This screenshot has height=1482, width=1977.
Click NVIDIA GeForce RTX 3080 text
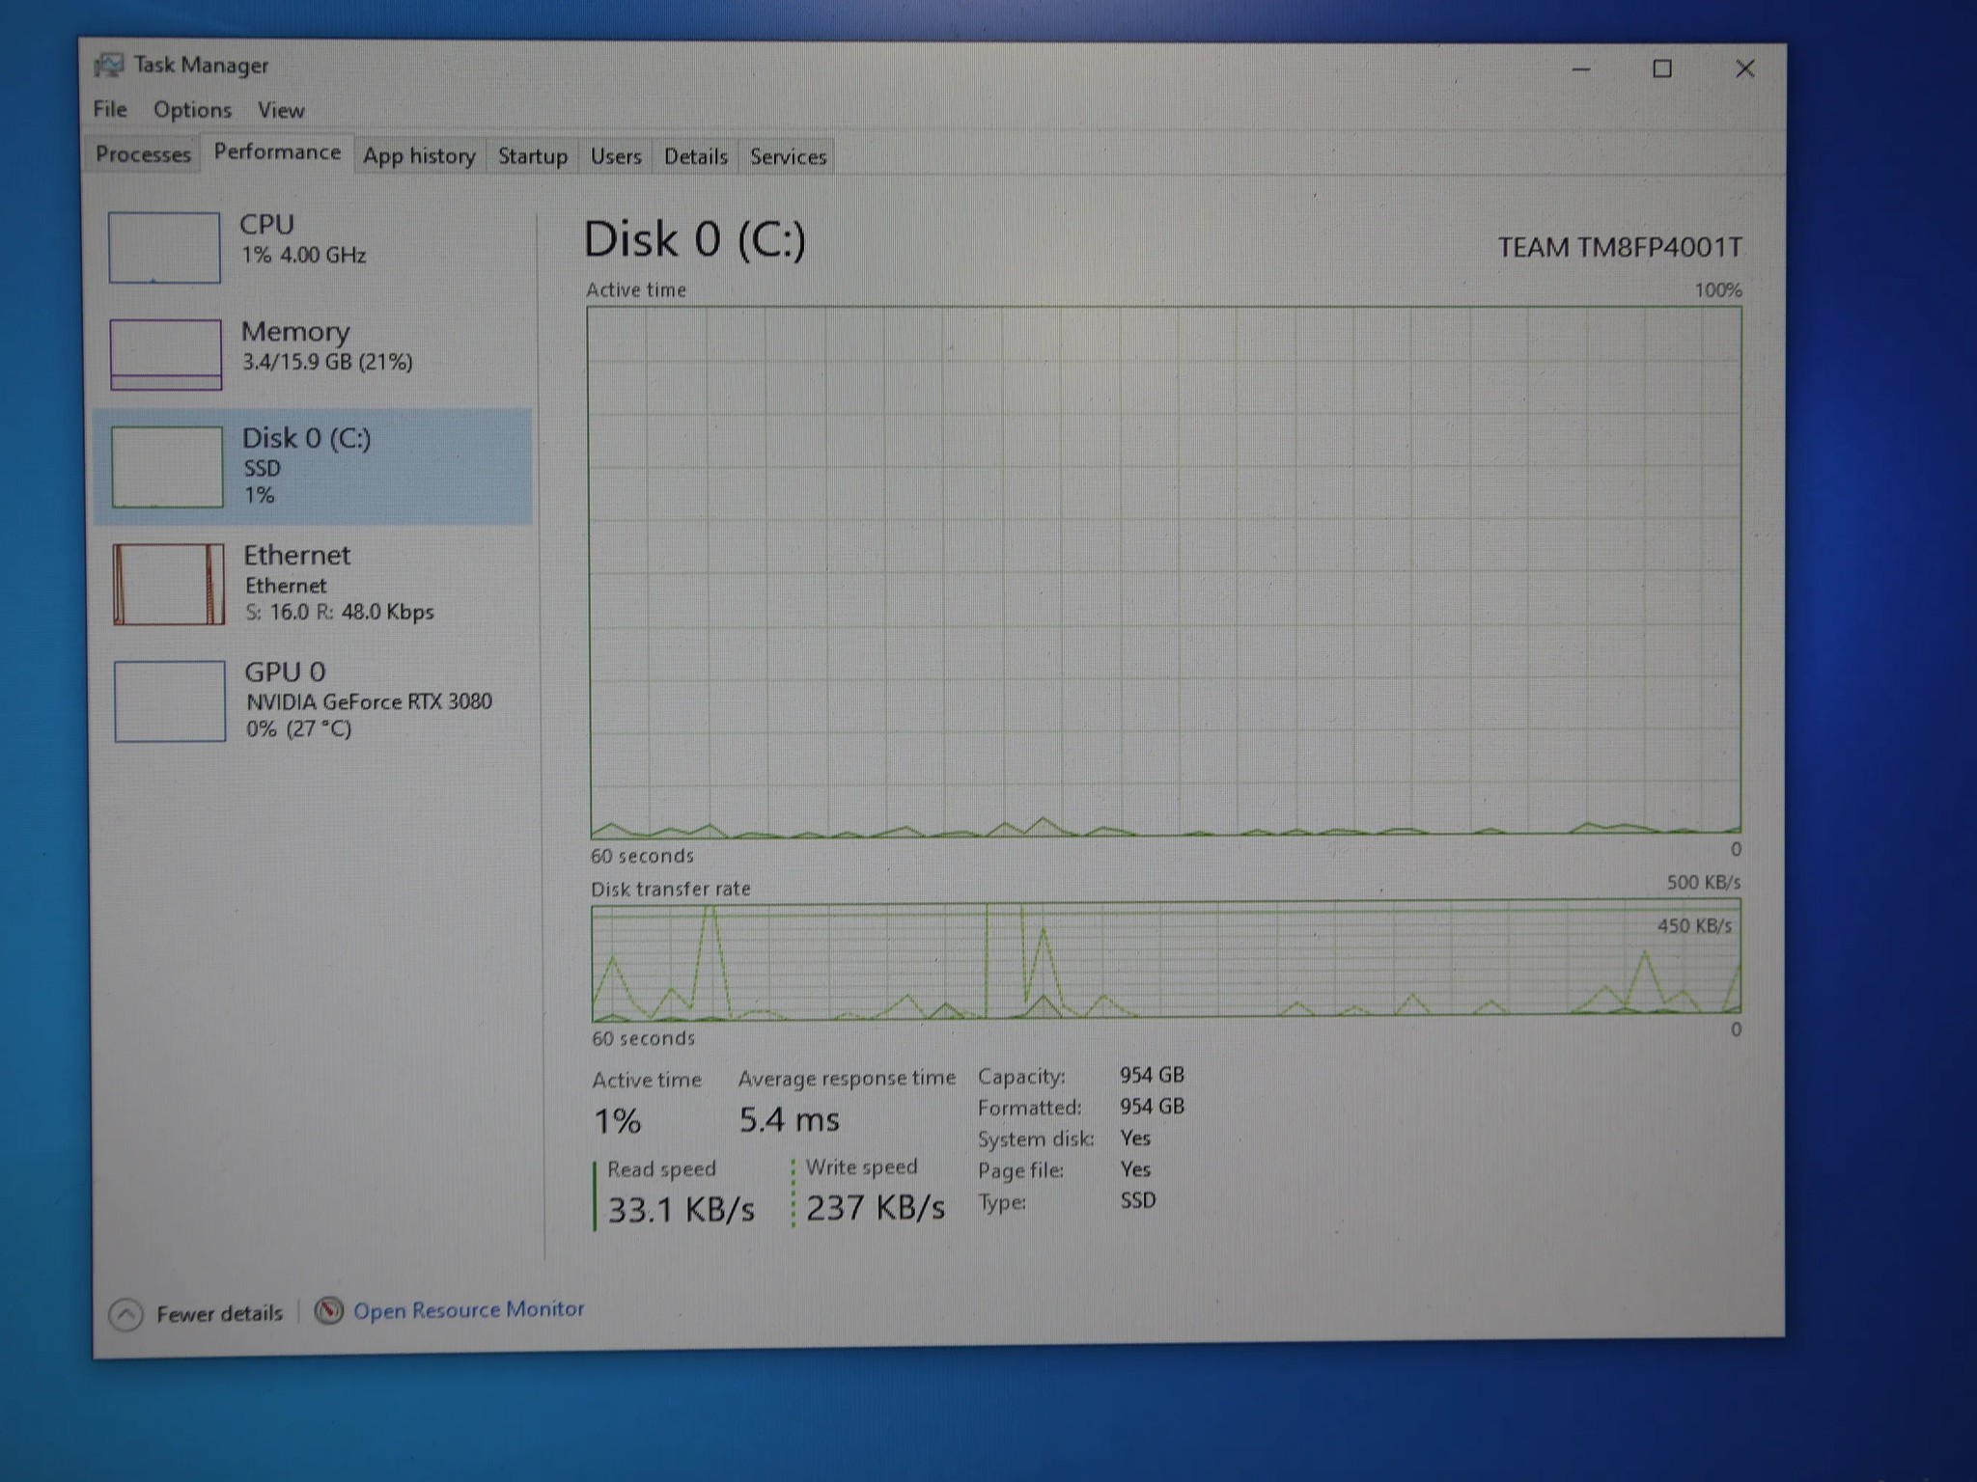point(369,701)
